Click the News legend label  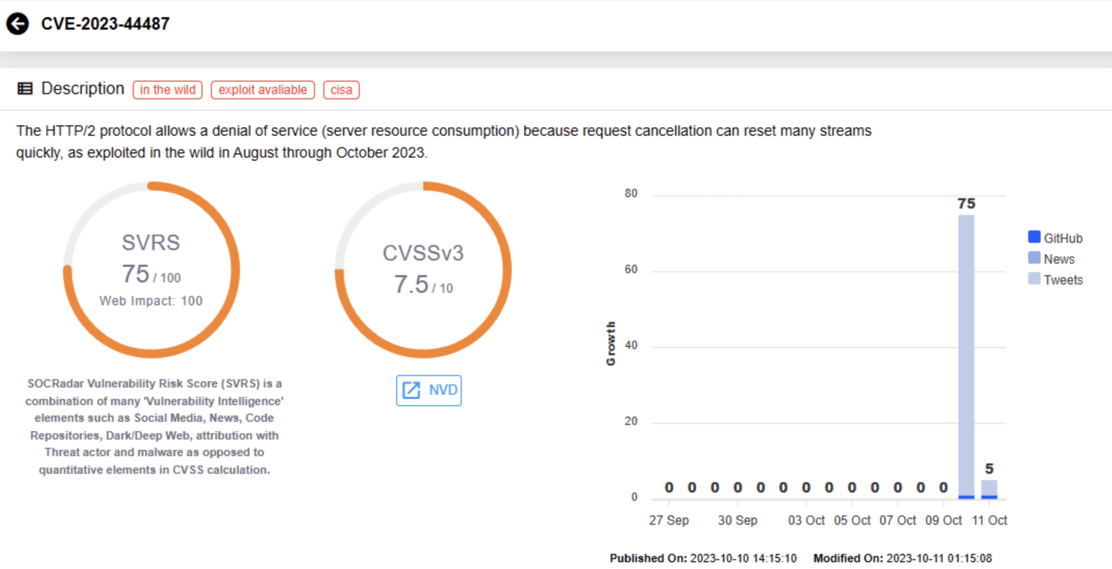[1059, 259]
